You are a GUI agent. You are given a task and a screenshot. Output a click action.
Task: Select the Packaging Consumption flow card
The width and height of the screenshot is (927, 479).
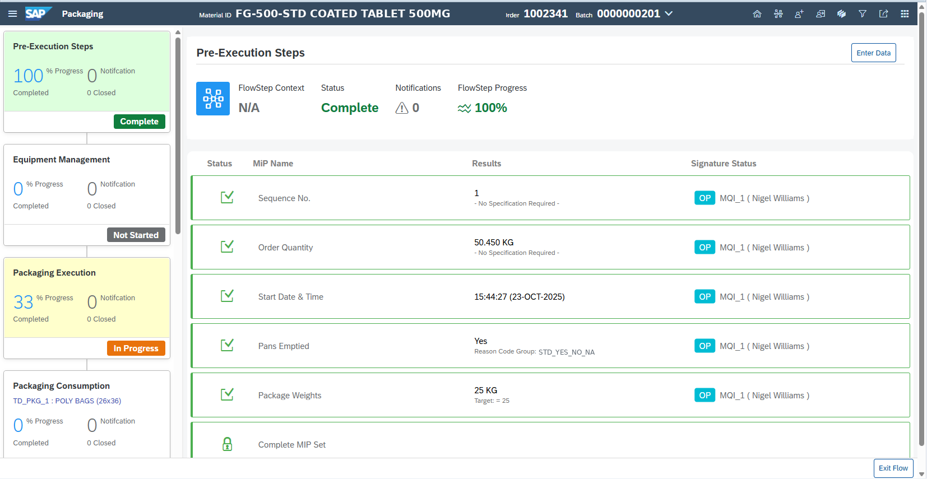click(87, 414)
